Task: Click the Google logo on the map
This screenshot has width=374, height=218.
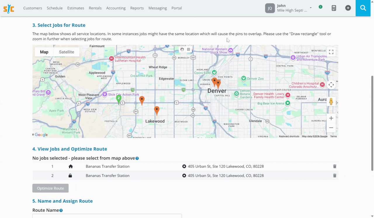Action: (41, 135)
